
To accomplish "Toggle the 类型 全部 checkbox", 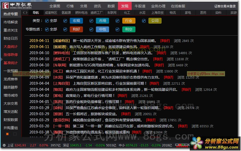I will 47,21.
